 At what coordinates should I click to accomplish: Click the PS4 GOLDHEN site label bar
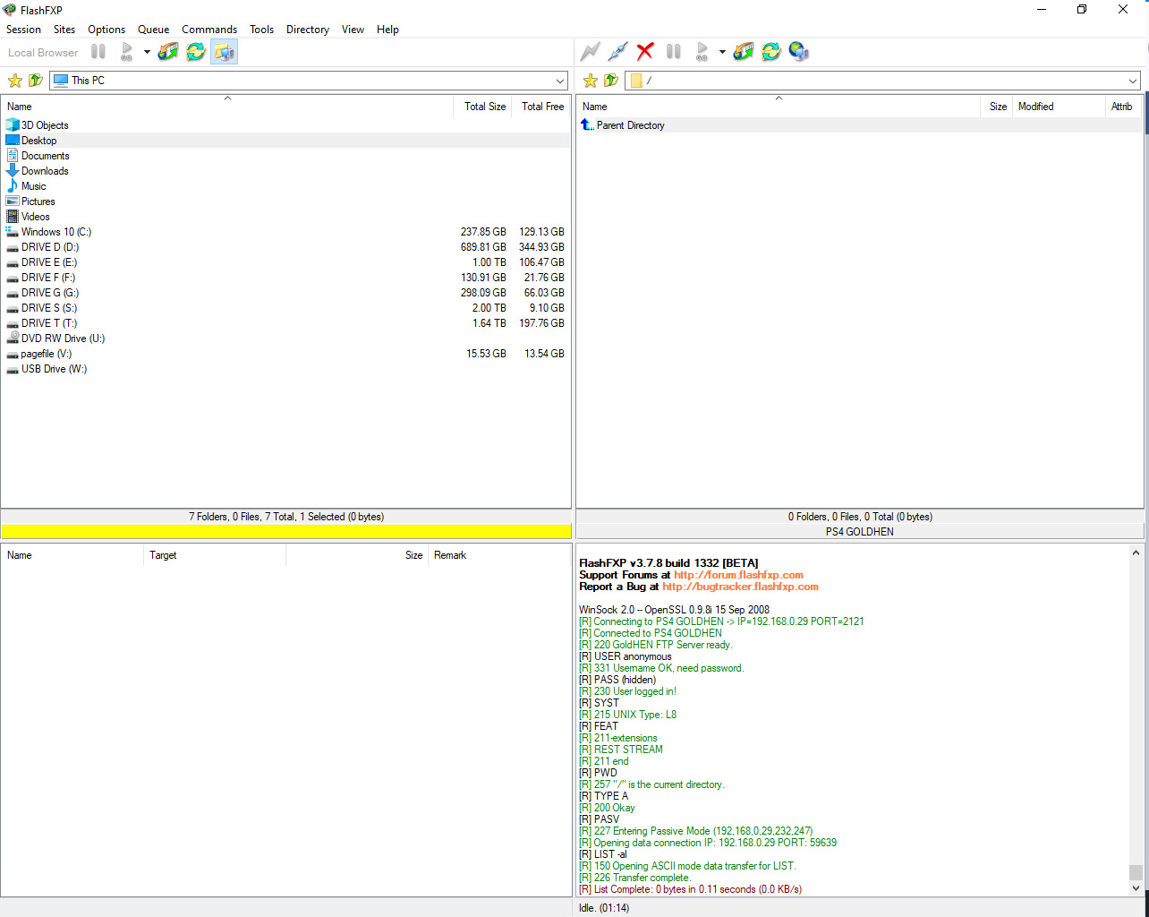click(859, 532)
